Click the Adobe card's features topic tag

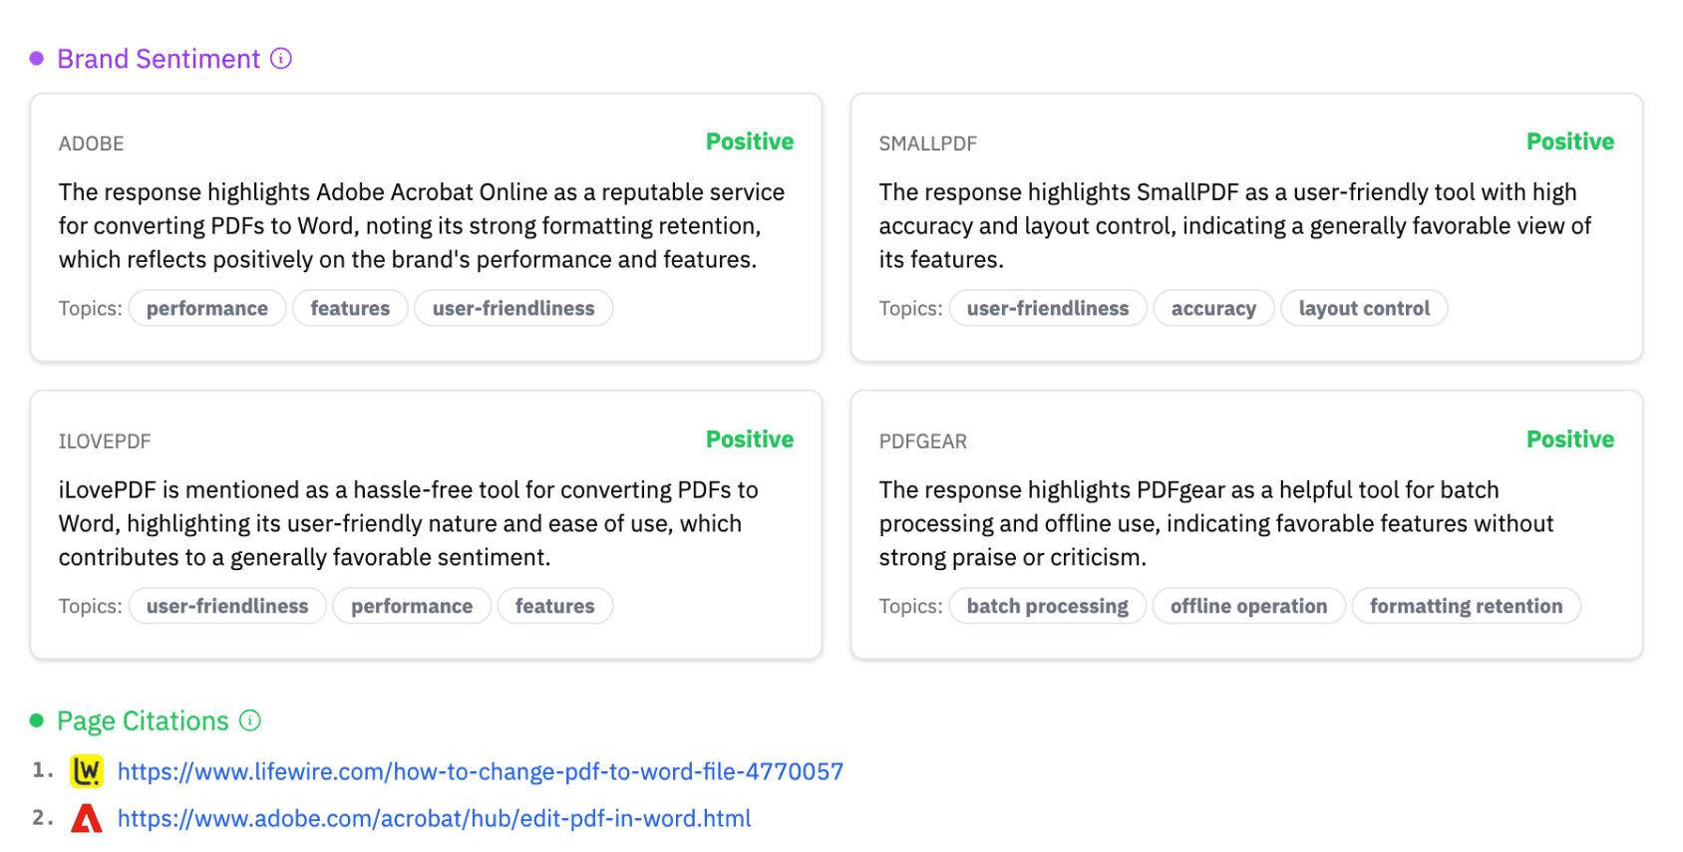coord(350,308)
